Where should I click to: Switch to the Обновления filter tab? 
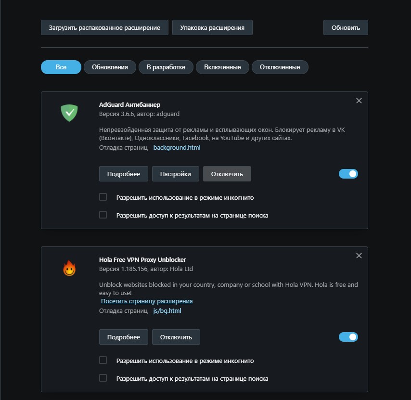point(110,67)
